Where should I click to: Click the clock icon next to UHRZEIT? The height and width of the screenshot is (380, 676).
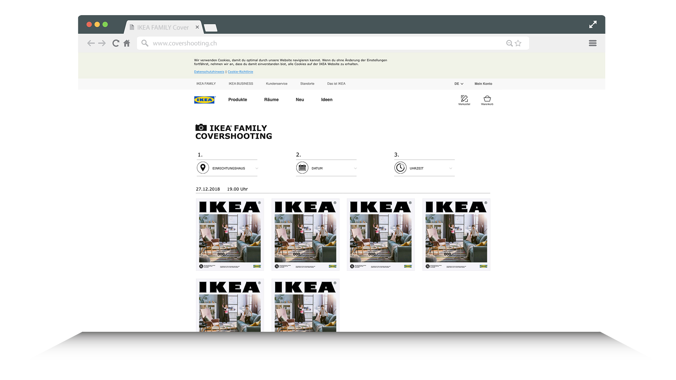point(400,168)
